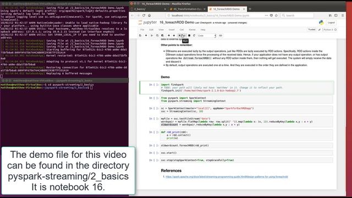Close the 16_foreachRDD Demo browser tab
This screenshot has height=198, width=352.
pyautogui.click(x=244, y=9)
